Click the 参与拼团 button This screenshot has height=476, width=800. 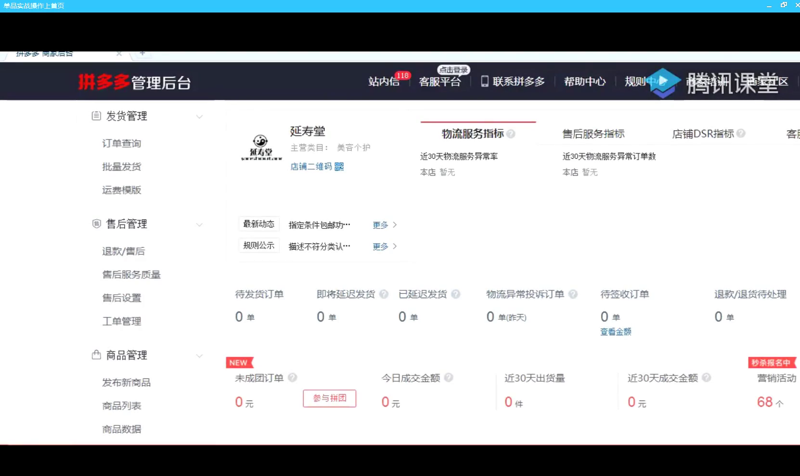(x=330, y=398)
